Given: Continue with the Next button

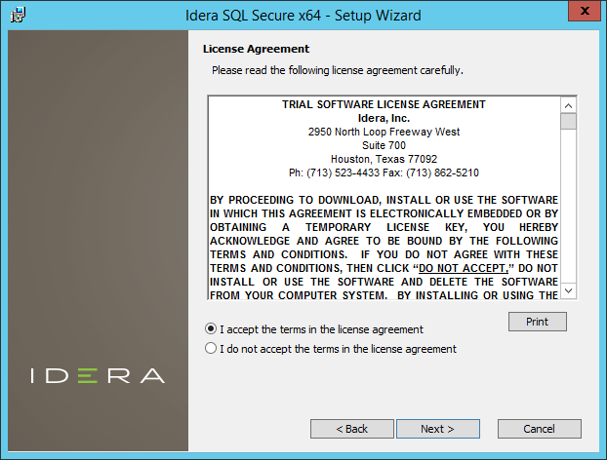Looking at the screenshot, I should (438, 429).
